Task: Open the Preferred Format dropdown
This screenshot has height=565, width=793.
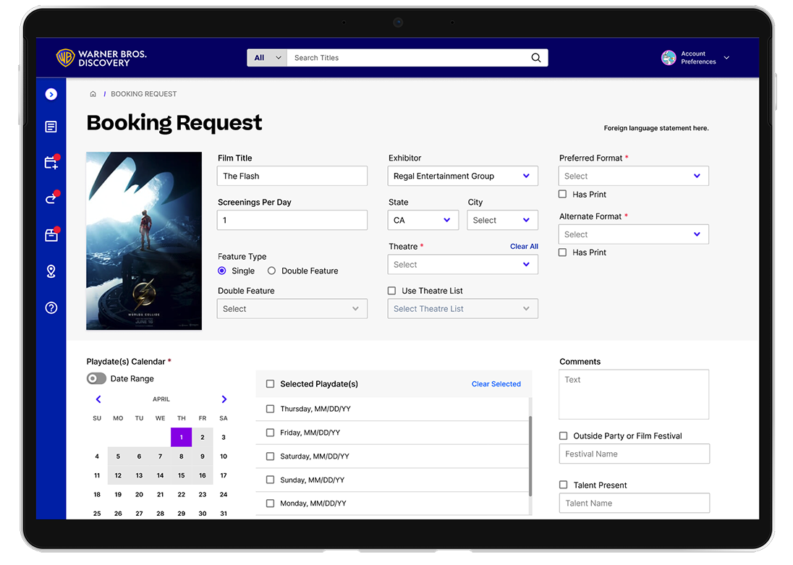Action: pyautogui.click(x=634, y=176)
